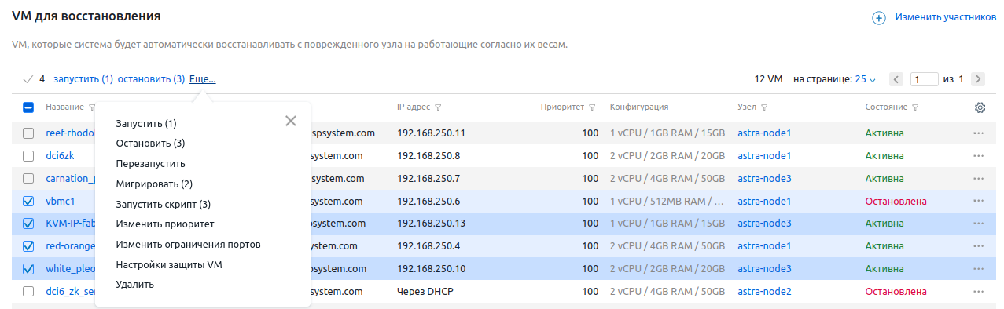Open row menu for 192.168.250.7
This screenshot has width=1004, height=309.
979,179
